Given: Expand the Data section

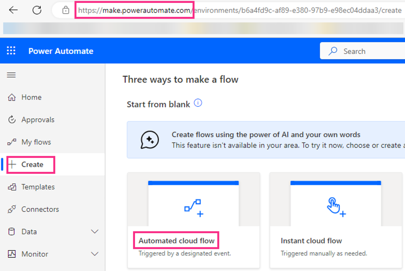Looking at the screenshot, I should [x=95, y=231].
